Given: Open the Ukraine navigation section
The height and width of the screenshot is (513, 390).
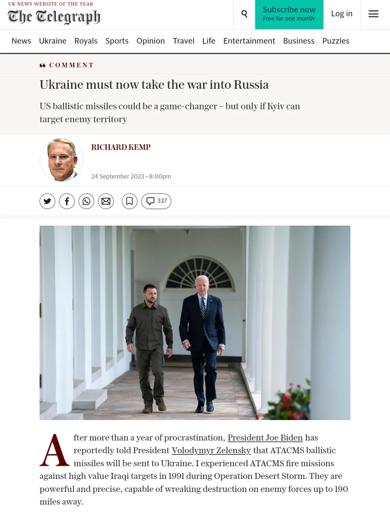Looking at the screenshot, I should click(x=53, y=41).
